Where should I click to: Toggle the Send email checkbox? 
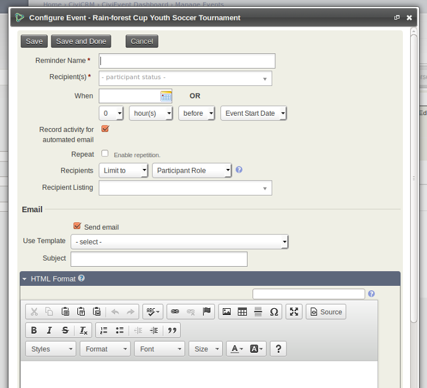[77, 226]
